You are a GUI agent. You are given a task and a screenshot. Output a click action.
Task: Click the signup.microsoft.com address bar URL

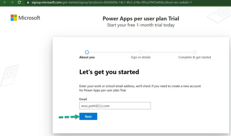[x=112, y=2]
